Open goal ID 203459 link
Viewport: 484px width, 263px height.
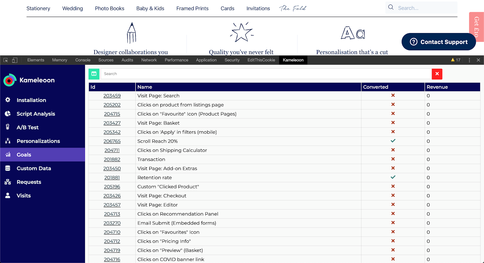pos(112,96)
